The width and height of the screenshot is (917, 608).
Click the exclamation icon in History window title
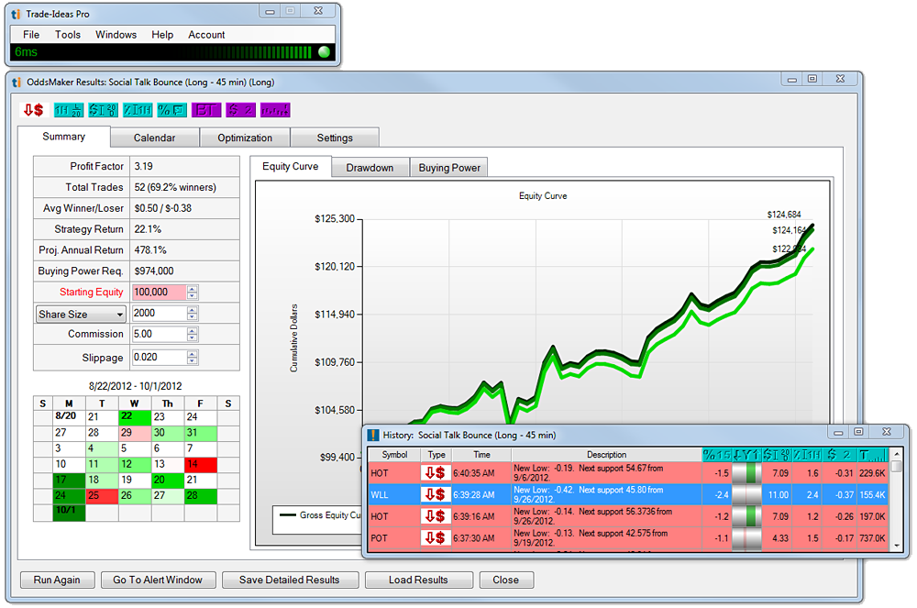click(372, 435)
